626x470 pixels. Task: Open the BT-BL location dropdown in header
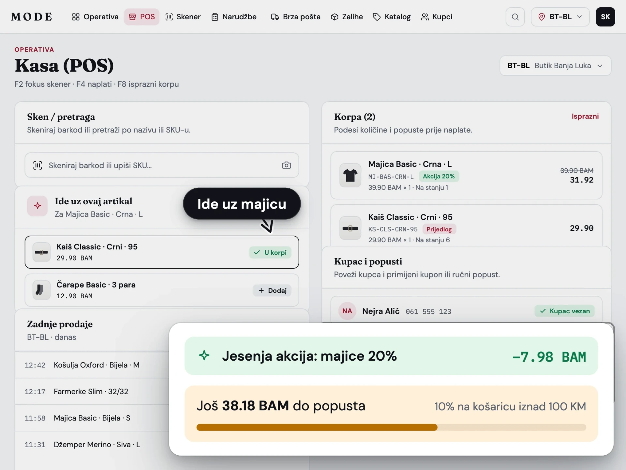pos(560,17)
